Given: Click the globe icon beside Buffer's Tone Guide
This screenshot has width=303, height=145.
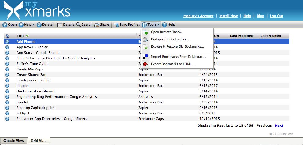Looking at the screenshot, I should pyautogui.click(x=7, y=64).
